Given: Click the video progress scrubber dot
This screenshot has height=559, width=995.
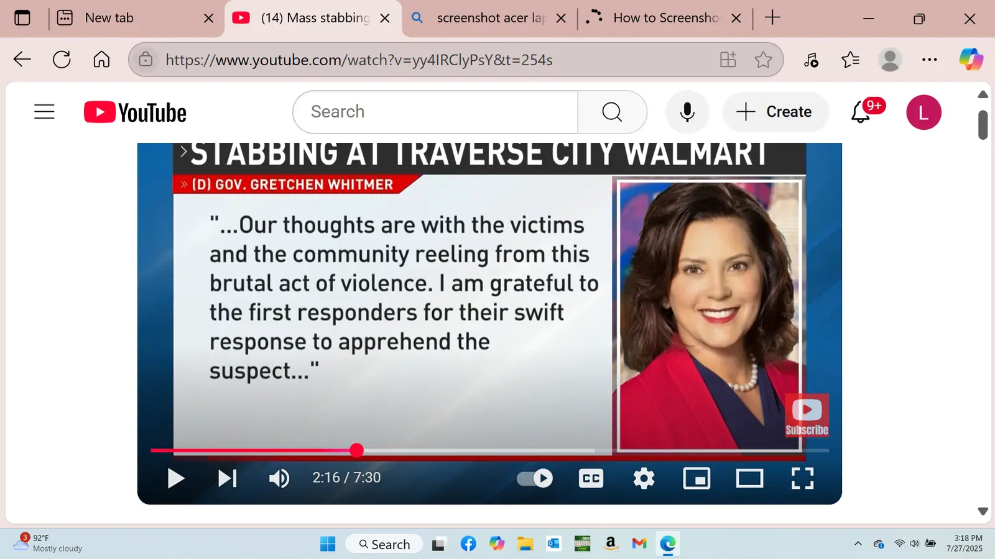Looking at the screenshot, I should click(x=356, y=450).
